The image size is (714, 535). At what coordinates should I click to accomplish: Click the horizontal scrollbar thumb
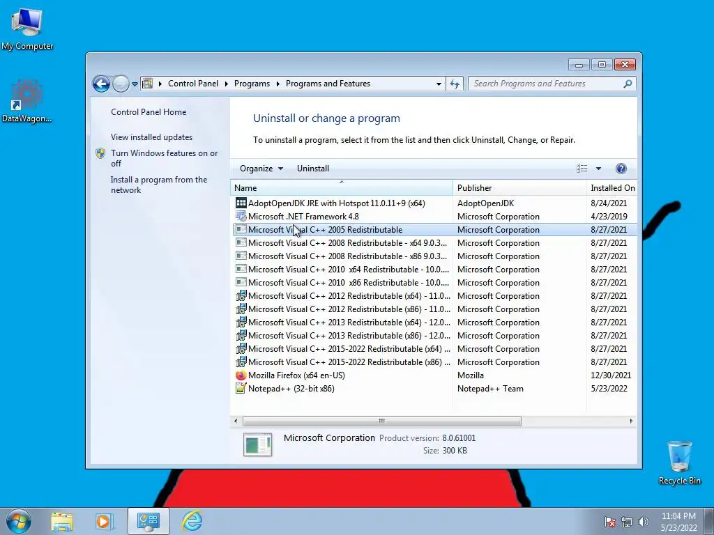[381, 421]
